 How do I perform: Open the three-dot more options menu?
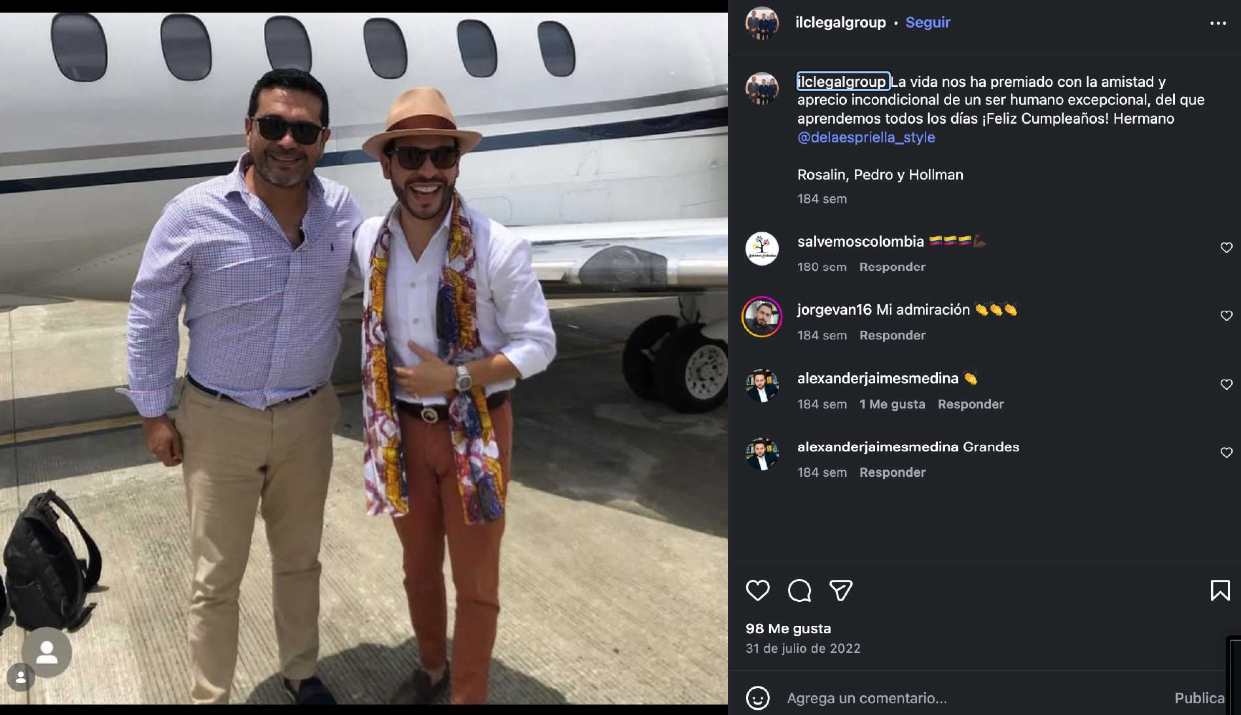(x=1217, y=23)
